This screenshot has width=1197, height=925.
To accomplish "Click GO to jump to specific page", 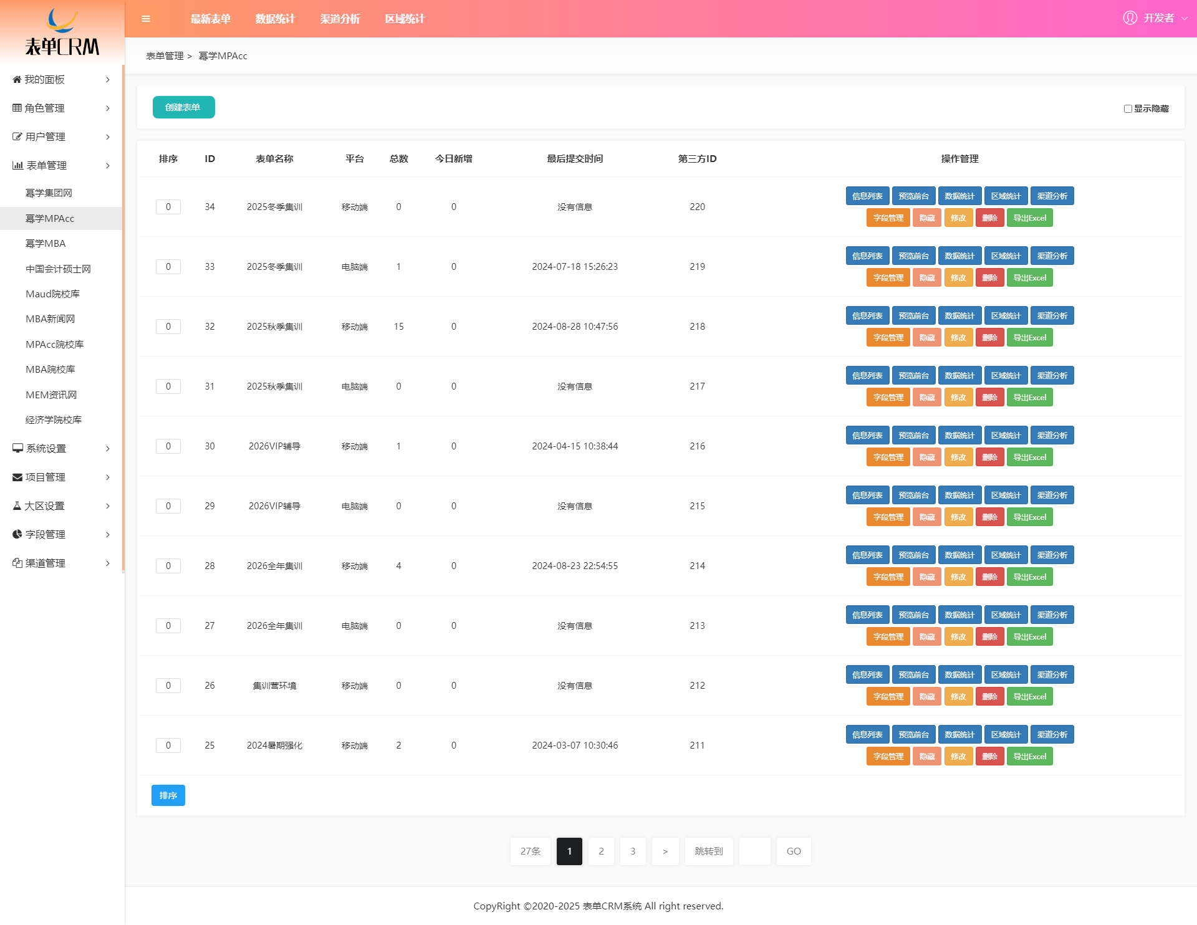I will [x=794, y=851].
